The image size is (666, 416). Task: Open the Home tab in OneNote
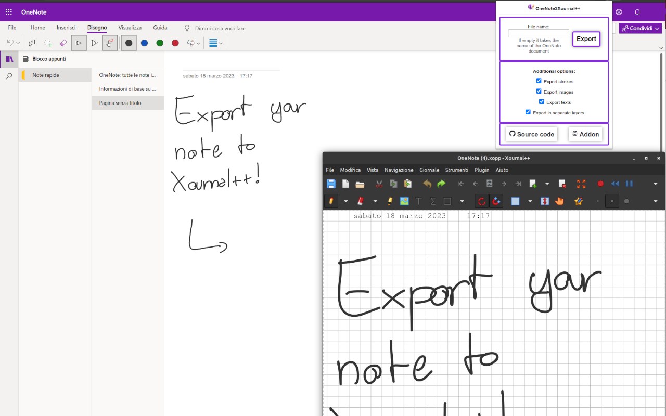(37, 28)
